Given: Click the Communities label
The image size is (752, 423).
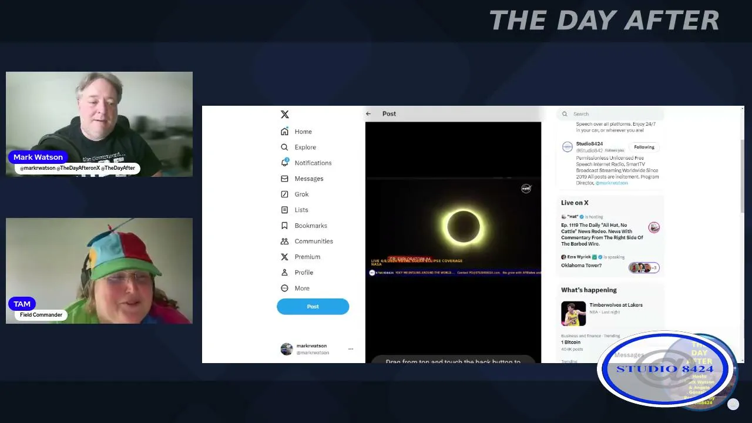Looking at the screenshot, I should 314,241.
